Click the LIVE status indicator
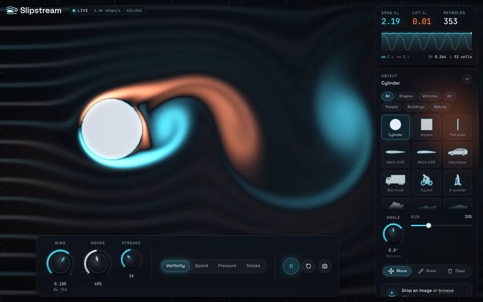 tap(80, 11)
